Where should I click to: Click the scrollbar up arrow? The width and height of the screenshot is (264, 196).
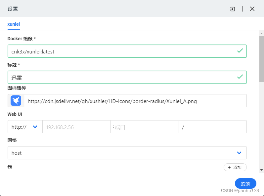[261, 33]
